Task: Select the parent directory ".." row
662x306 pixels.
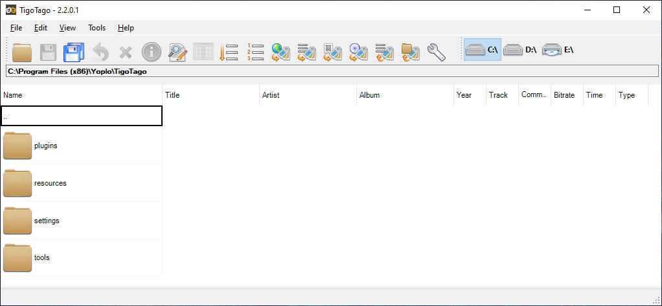Action: [81, 116]
